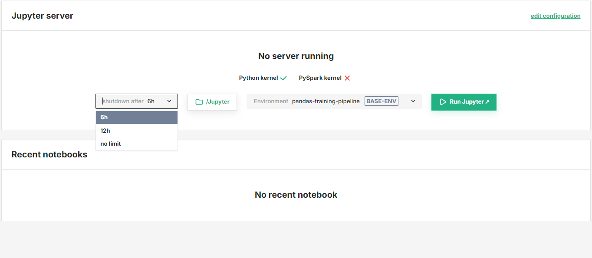Click the red X beside PySpark kernel
This screenshot has height=258, width=592.
(x=347, y=78)
